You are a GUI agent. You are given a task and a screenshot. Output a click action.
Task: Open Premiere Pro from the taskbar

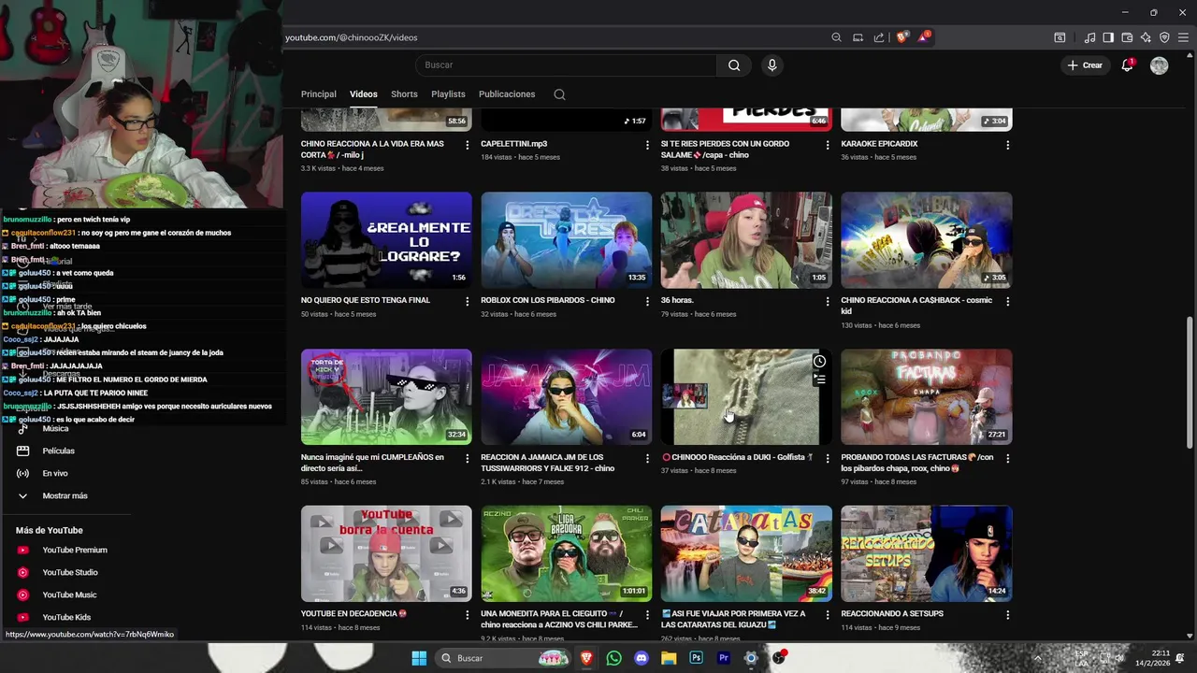click(x=723, y=658)
